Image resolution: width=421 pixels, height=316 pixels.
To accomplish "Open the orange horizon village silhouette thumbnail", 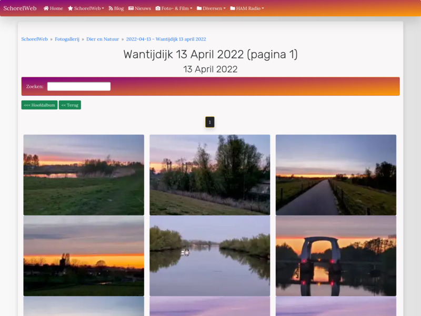I will pos(84,256).
